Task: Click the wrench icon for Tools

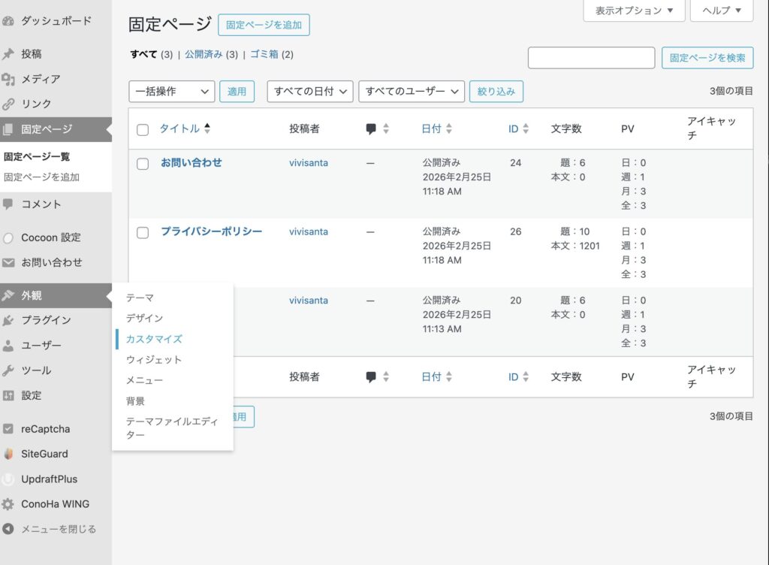Action: click(9, 370)
